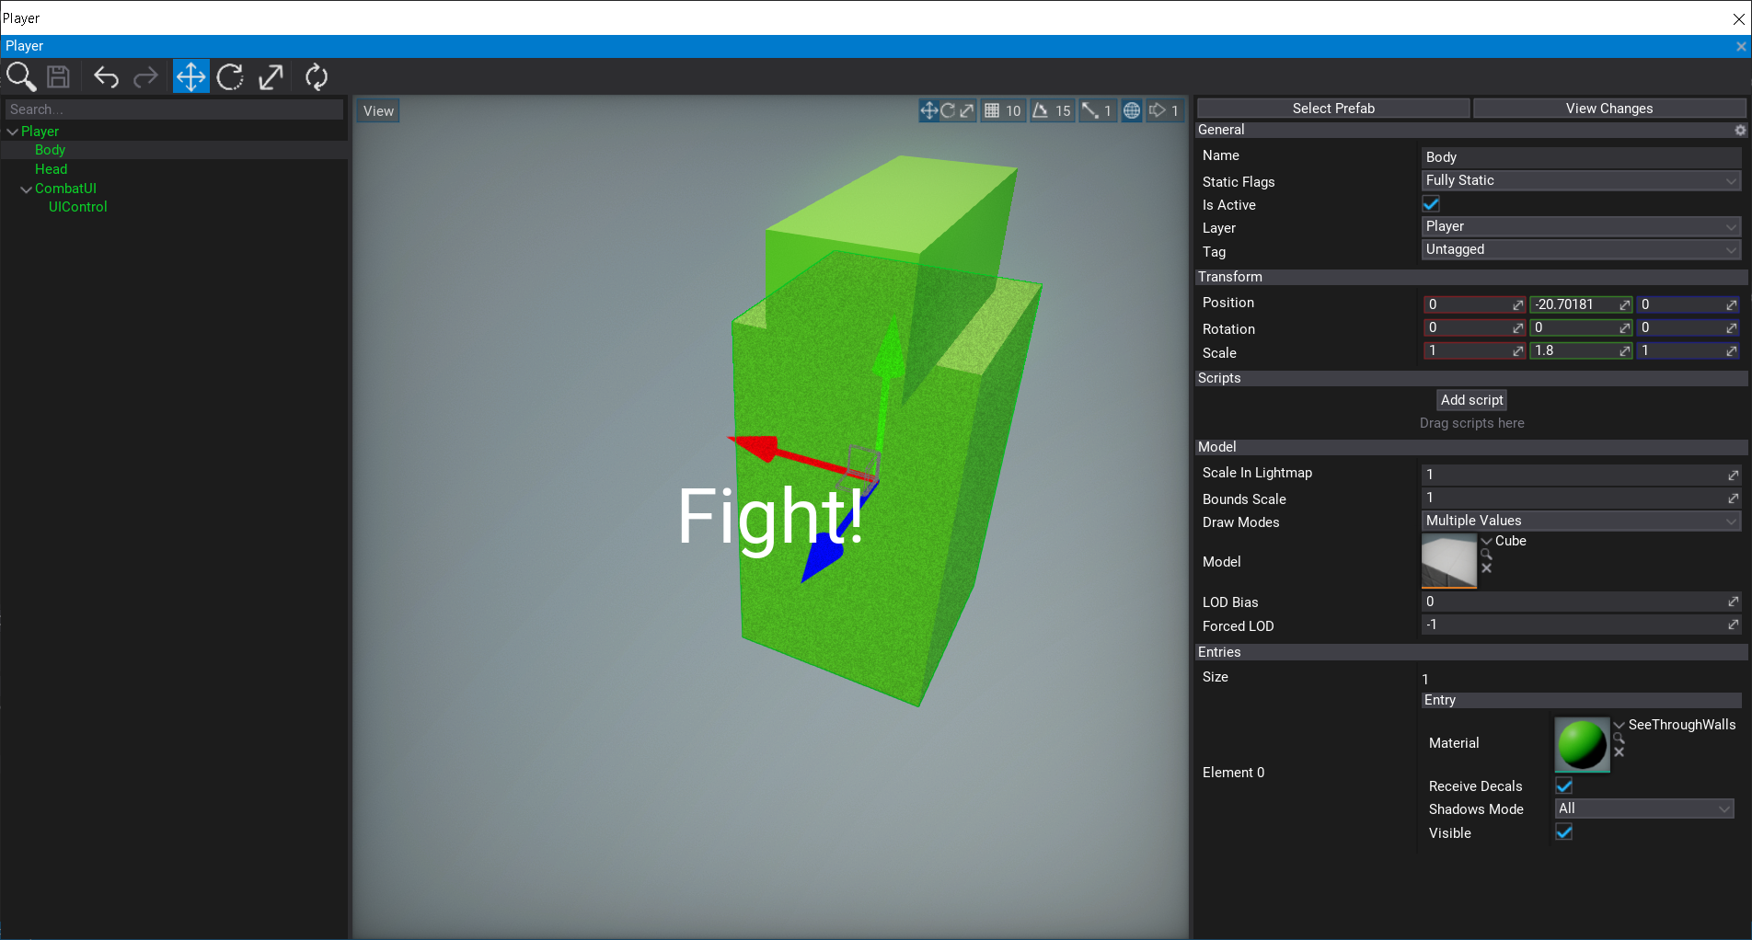Collapse the CombatUI tree node

click(x=26, y=188)
